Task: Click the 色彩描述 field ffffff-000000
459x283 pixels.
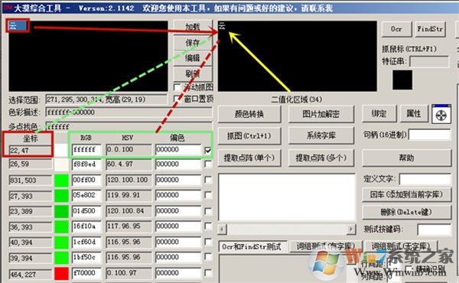Action: (129, 112)
